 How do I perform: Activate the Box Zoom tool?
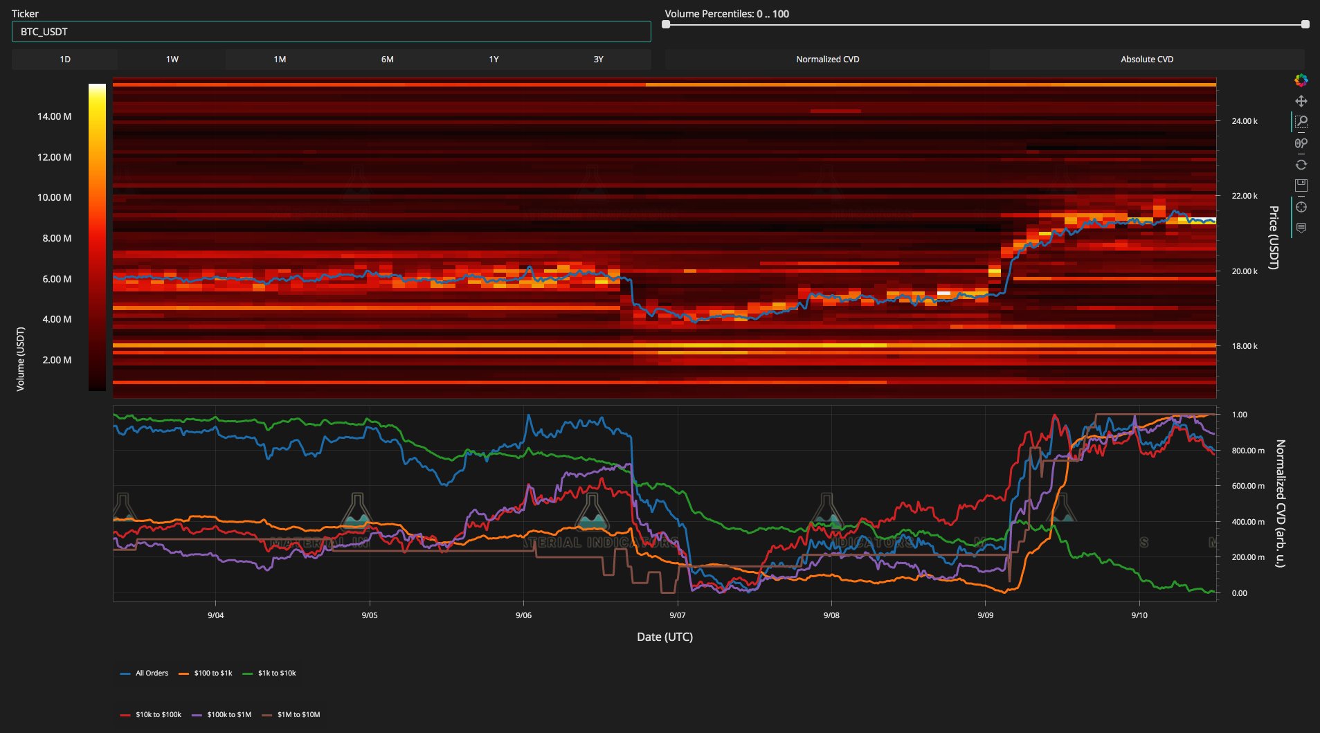click(1301, 122)
